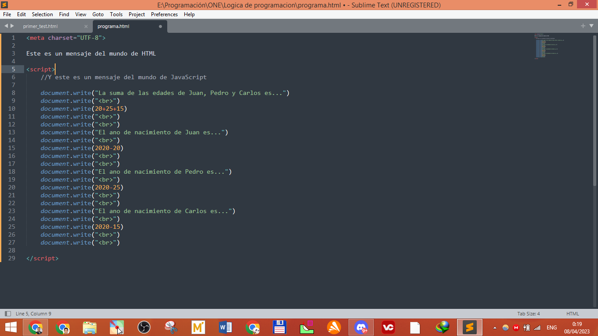Click the expression 2020-15
This screenshot has height=336, width=598.
107,227
